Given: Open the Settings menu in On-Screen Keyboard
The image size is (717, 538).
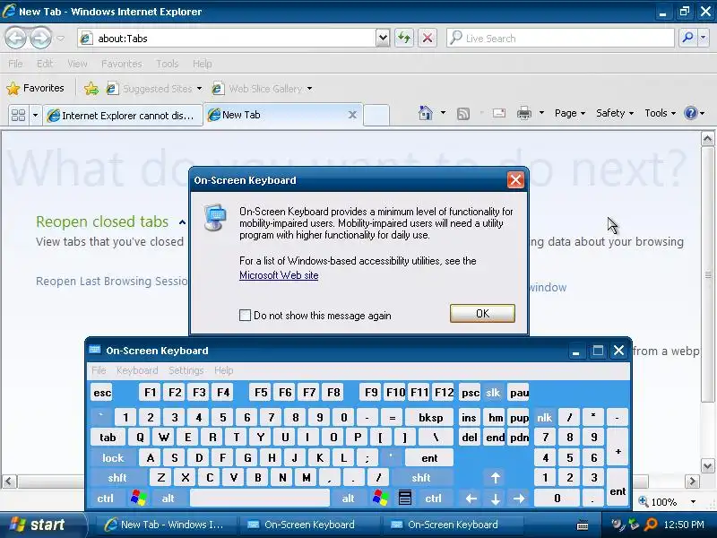Looking at the screenshot, I should 186,370.
